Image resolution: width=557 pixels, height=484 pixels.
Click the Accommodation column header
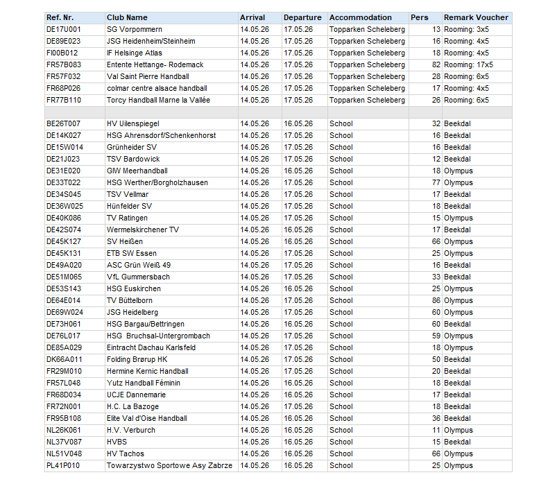pos(368,18)
